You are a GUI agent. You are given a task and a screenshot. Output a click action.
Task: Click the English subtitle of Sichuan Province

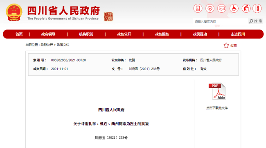point(63,18)
